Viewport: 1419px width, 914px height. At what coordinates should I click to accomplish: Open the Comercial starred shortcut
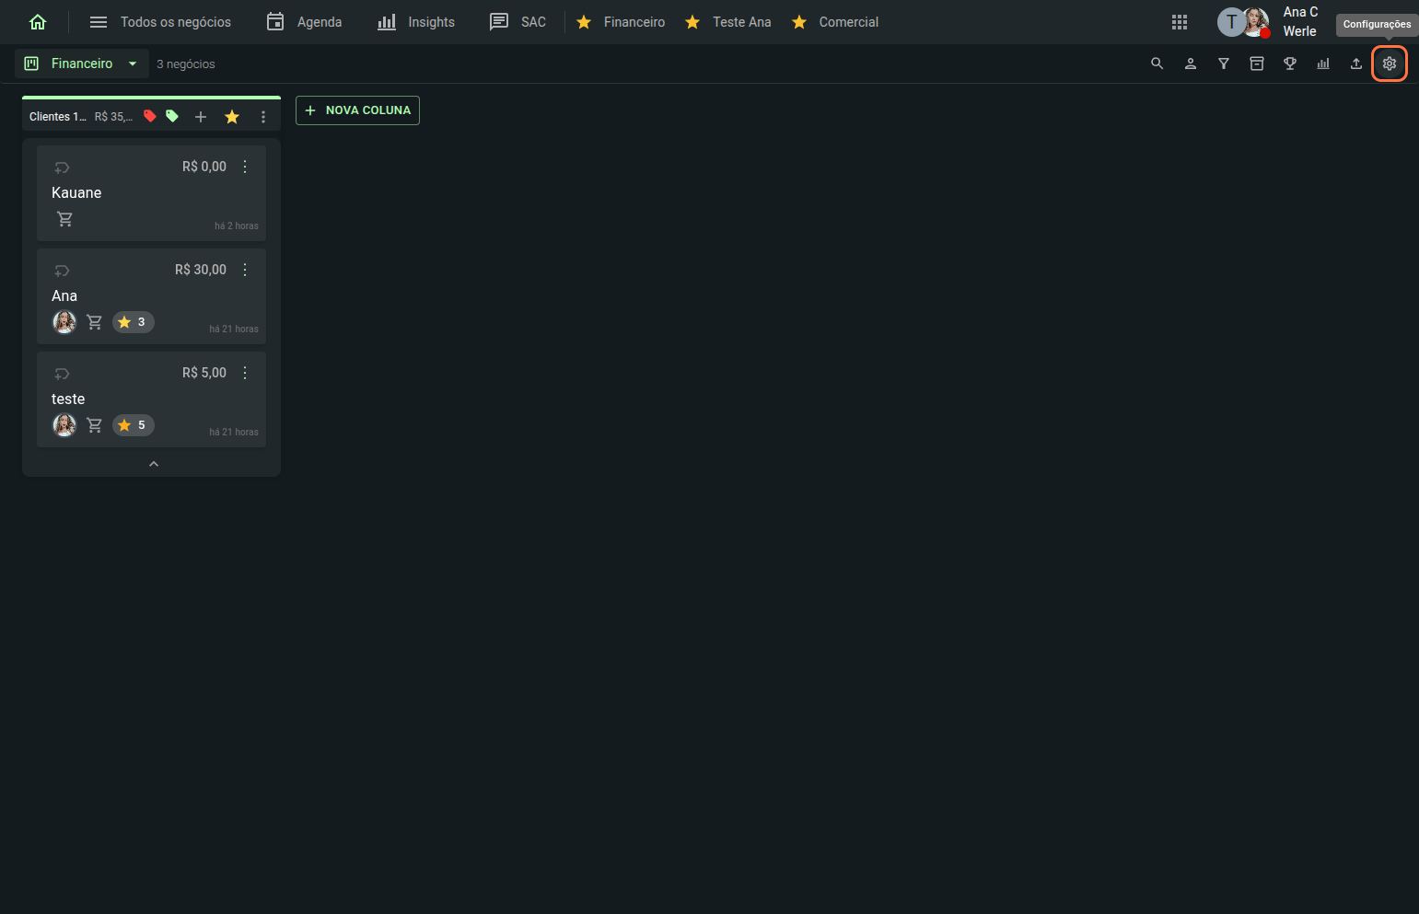point(834,22)
